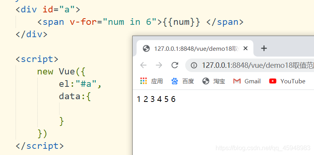Click the closing </div> tag in editor
The width and height of the screenshot is (314, 155).
click(x=32, y=34)
